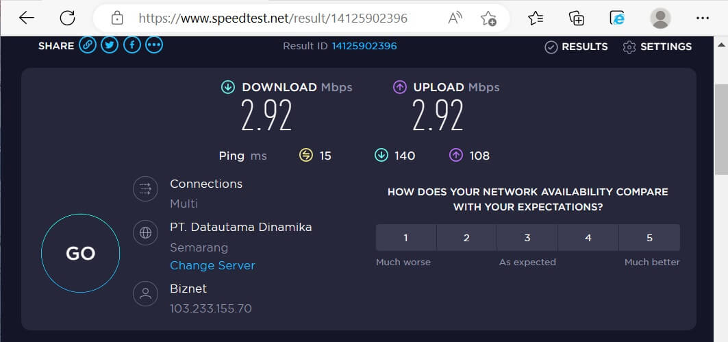Refresh the page
728x342 pixels.
[67, 18]
